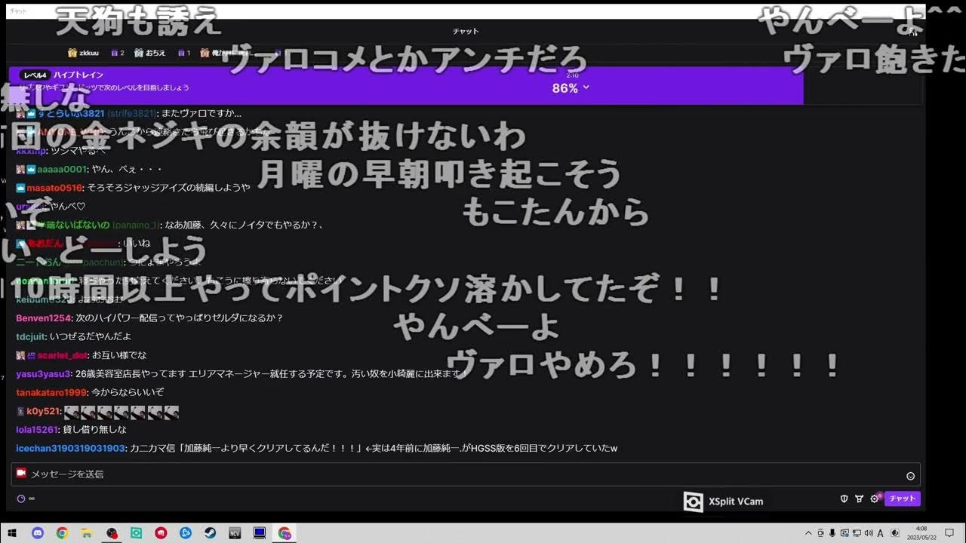Click username tdcjuit in chat
Image resolution: width=966 pixels, height=543 pixels.
click(x=31, y=336)
